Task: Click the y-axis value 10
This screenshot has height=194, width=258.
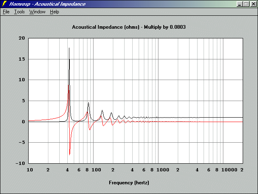Action: coord(21,80)
